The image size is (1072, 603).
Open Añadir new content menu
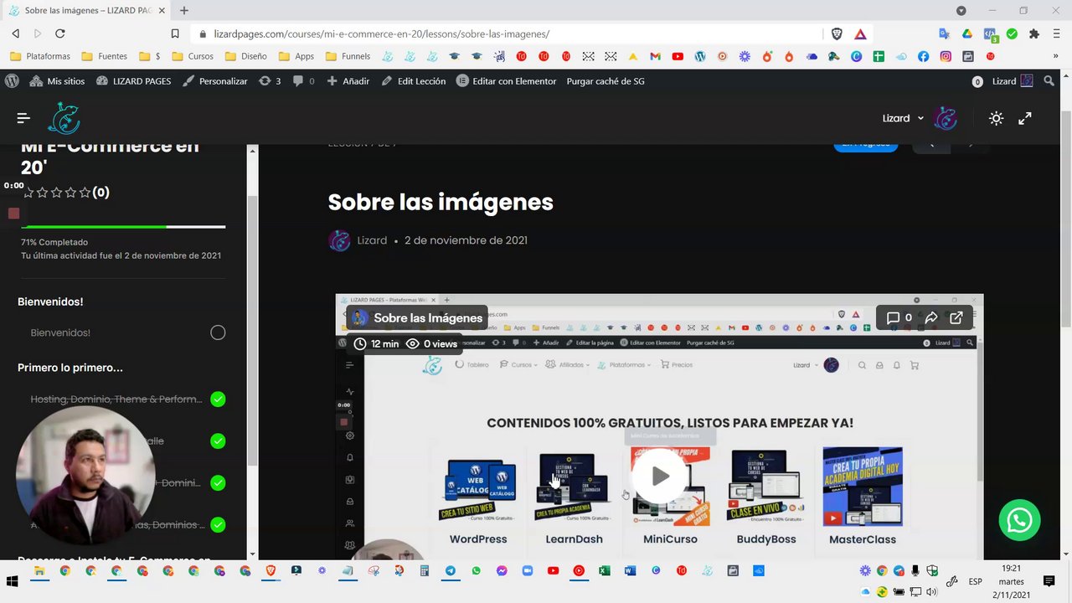(348, 81)
